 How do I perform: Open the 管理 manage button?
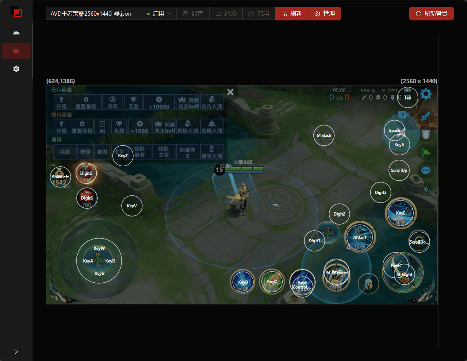point(325,14)
